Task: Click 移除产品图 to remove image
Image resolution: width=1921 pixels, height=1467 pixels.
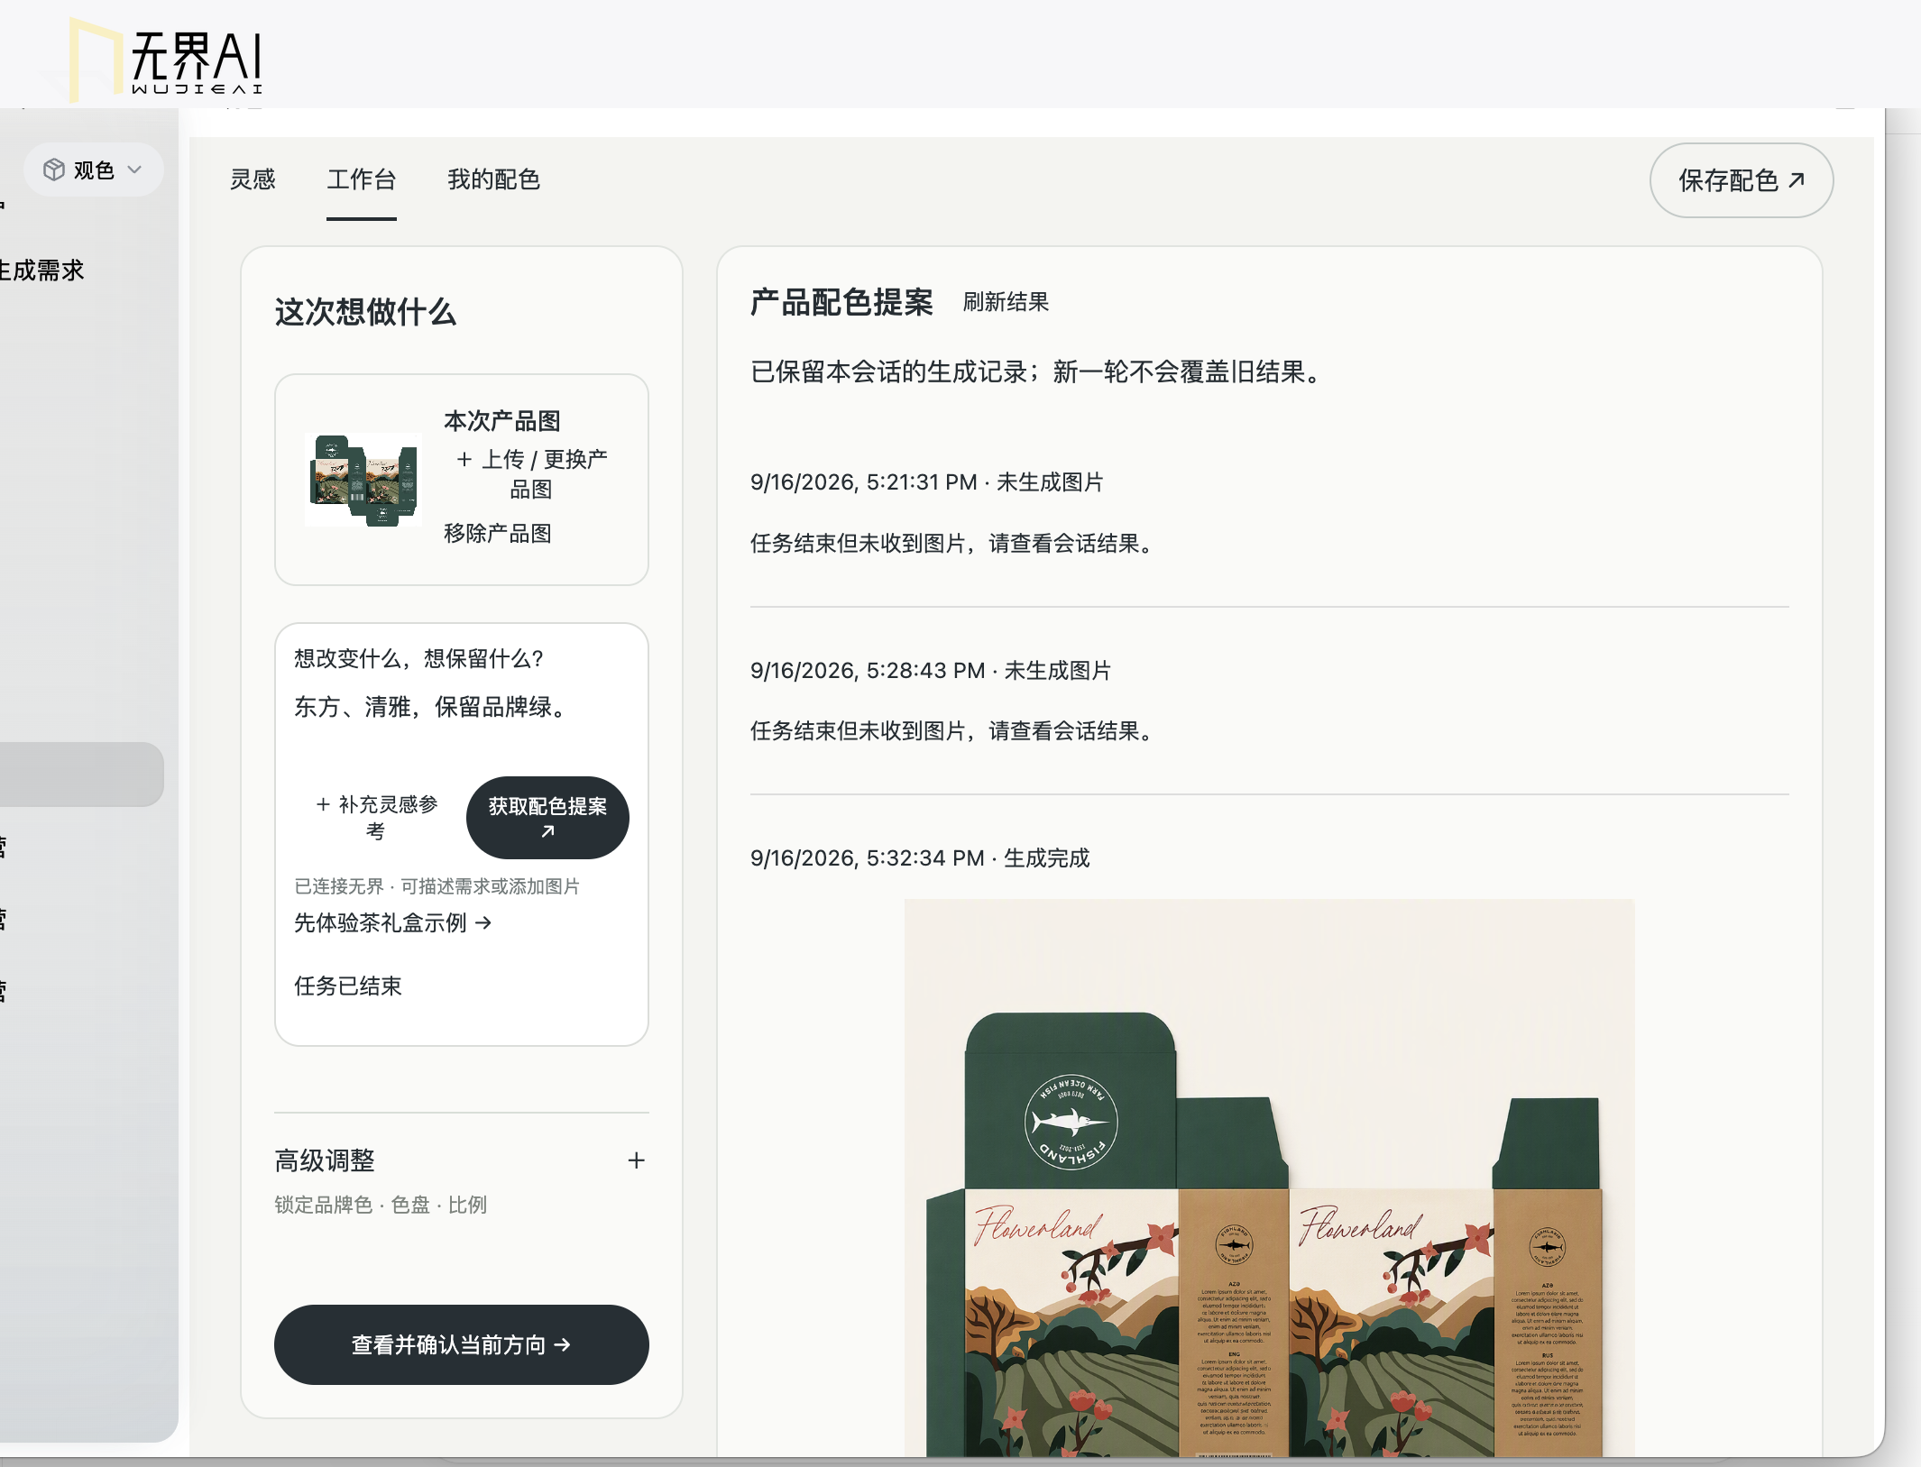Action: point(498,533)
